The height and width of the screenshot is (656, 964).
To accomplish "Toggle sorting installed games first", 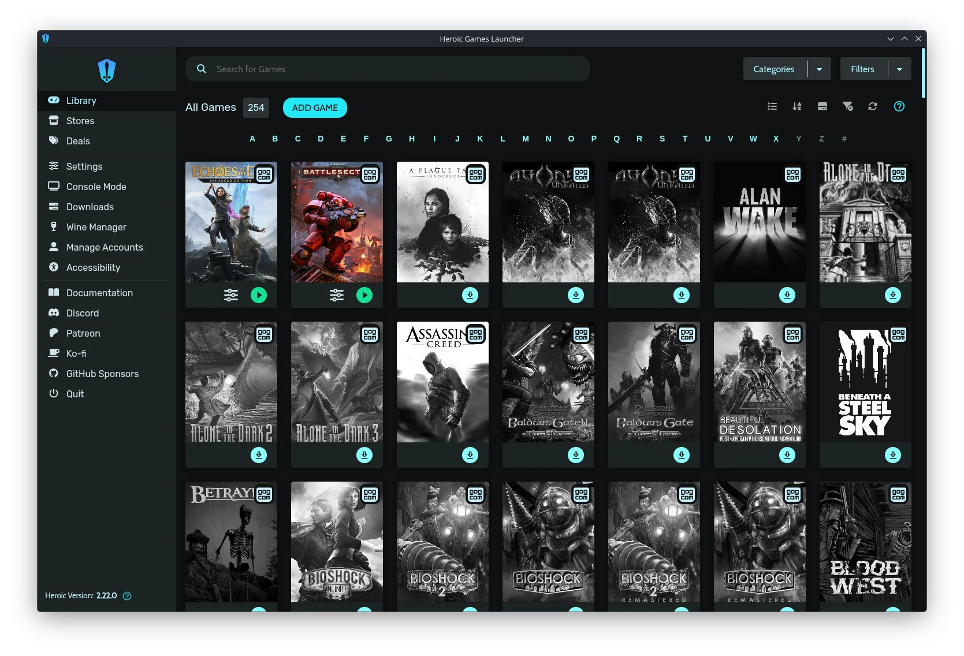I will 822,106.
